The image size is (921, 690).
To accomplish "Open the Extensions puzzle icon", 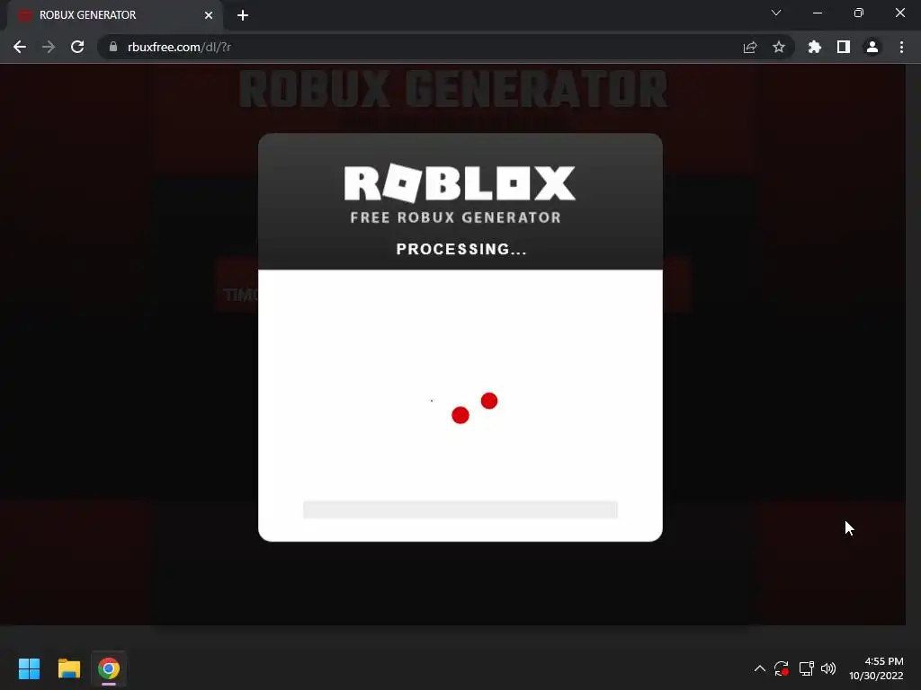I will pos(815,47).
